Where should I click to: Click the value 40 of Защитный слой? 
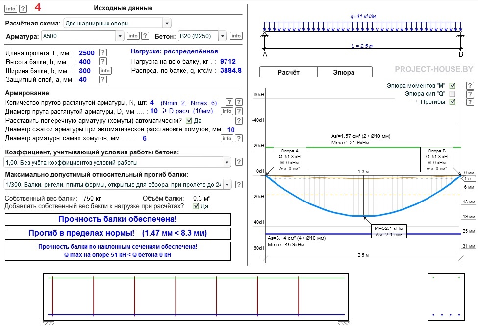coord(83,79)
